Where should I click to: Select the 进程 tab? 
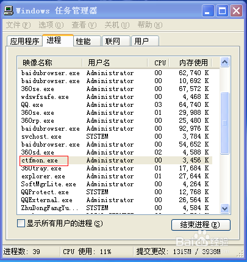(58, 40)
